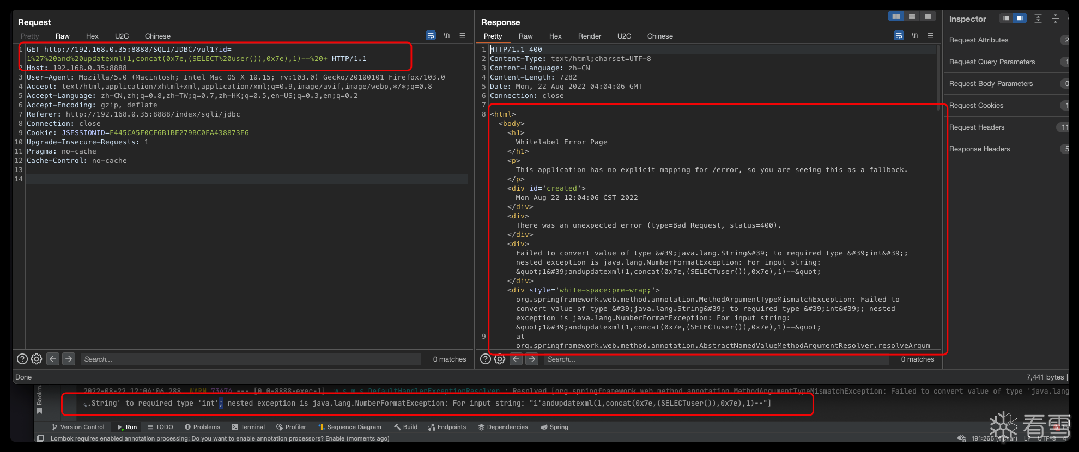1079x452 pixels.
Task: Switch the Request view to Hex tab
Action: click(x=92, y=36)
